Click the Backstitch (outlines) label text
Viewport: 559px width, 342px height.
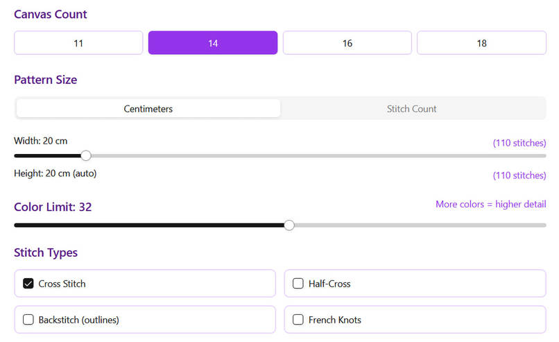(x=79, y=320)
